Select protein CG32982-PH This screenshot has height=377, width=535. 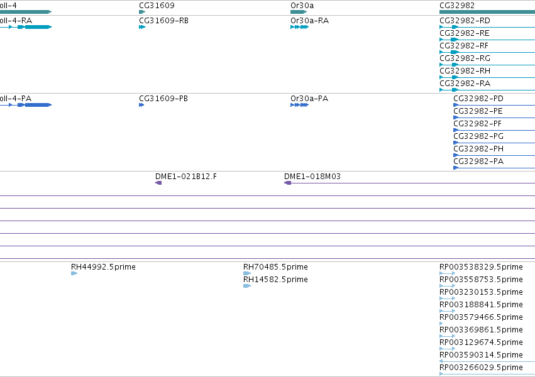pyautogui.click(x=478, y=149)
